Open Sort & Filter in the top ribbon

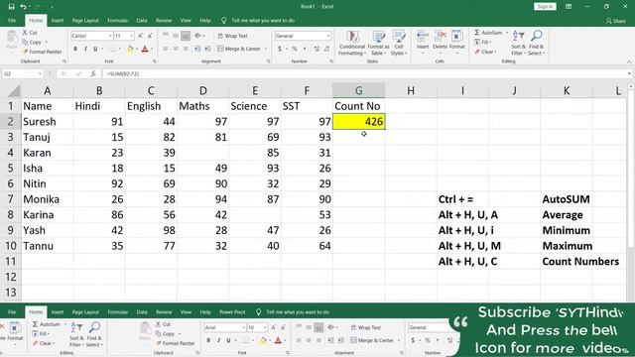518,43
